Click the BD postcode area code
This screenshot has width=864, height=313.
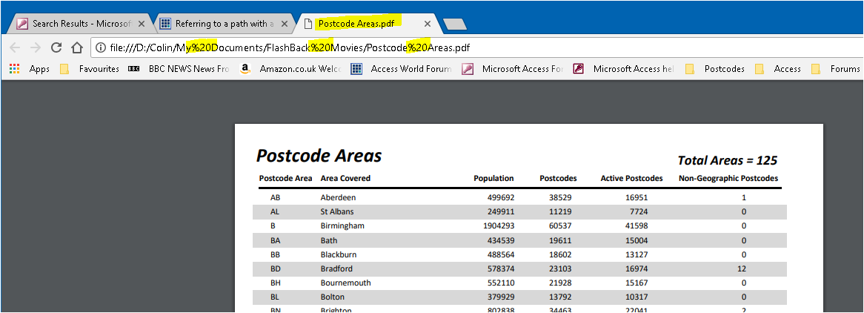276,268
